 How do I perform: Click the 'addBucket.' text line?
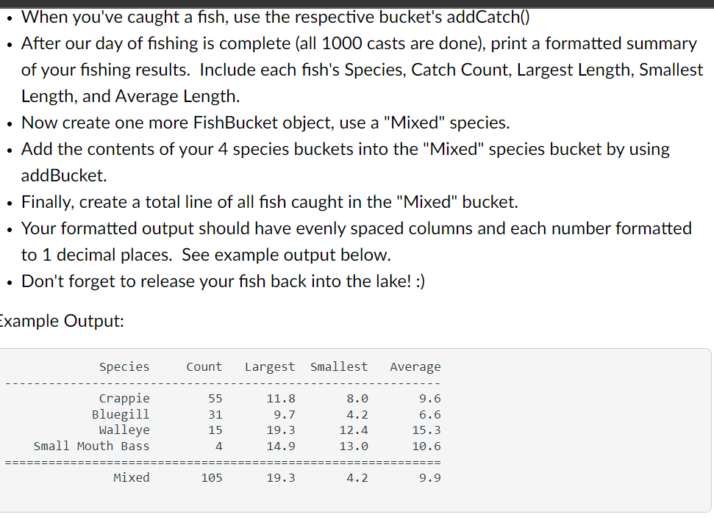click(x=64, y=176)
